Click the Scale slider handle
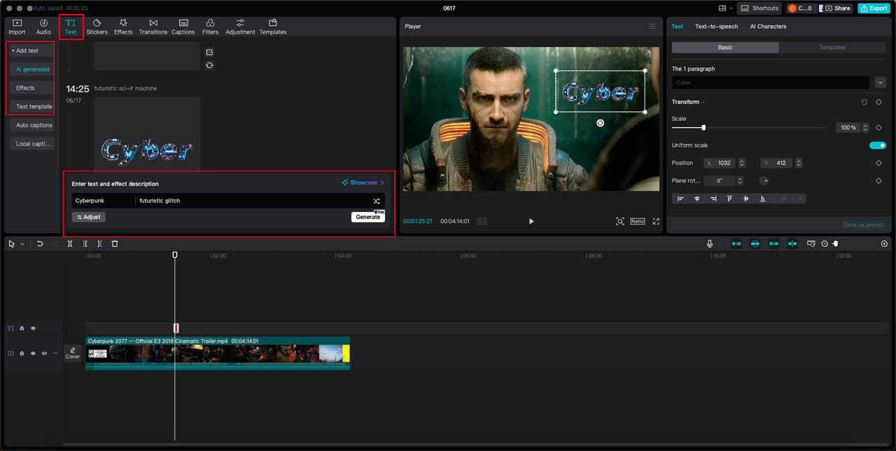 (703, 127)
